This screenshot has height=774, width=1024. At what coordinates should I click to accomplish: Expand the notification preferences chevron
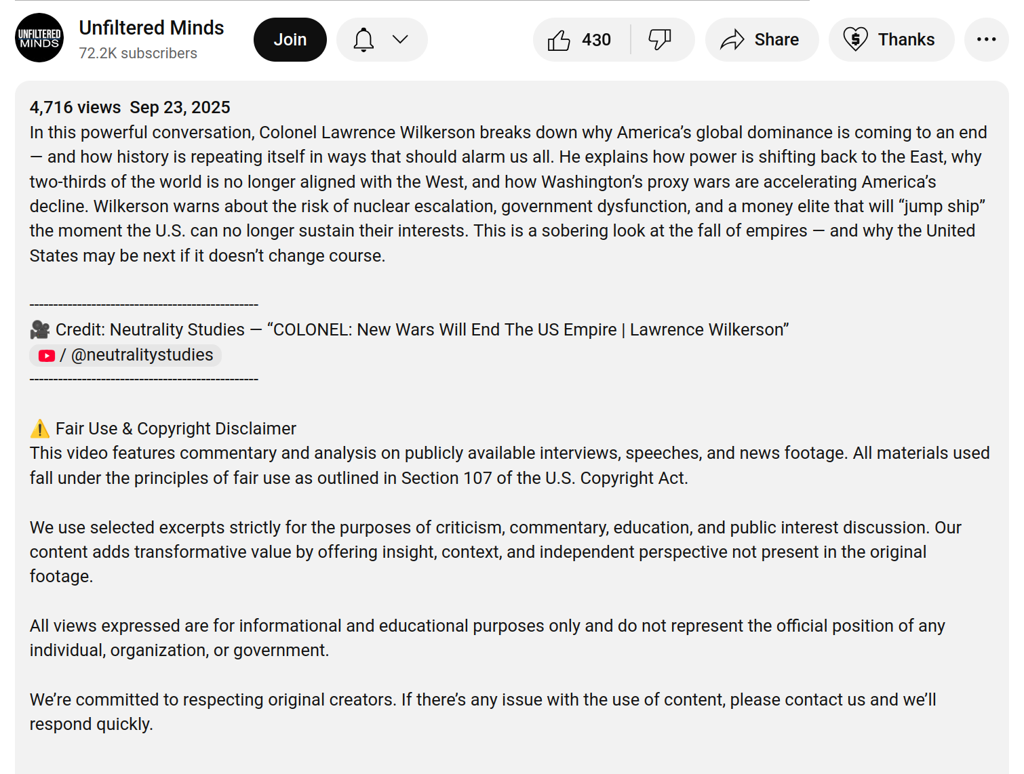400,40
